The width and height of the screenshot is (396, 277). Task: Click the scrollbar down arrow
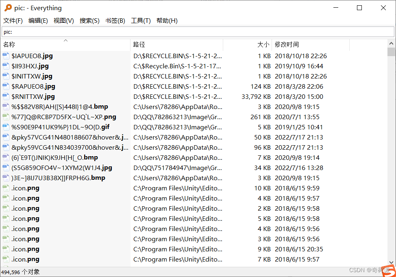(391, 262)
